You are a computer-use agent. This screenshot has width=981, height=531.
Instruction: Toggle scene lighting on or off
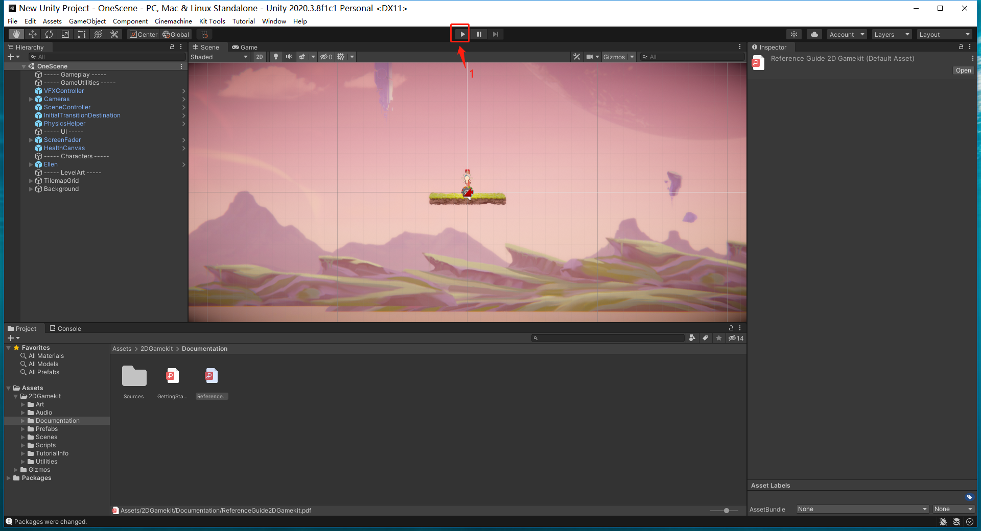275,57
